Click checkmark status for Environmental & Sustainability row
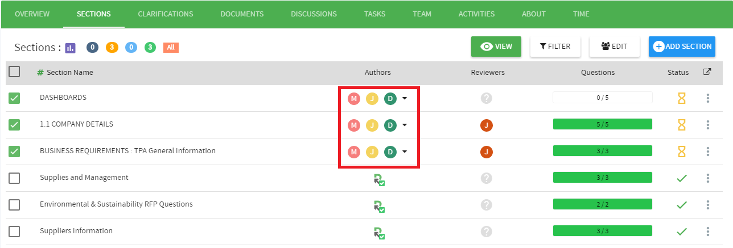 click(x=681, y=205)
